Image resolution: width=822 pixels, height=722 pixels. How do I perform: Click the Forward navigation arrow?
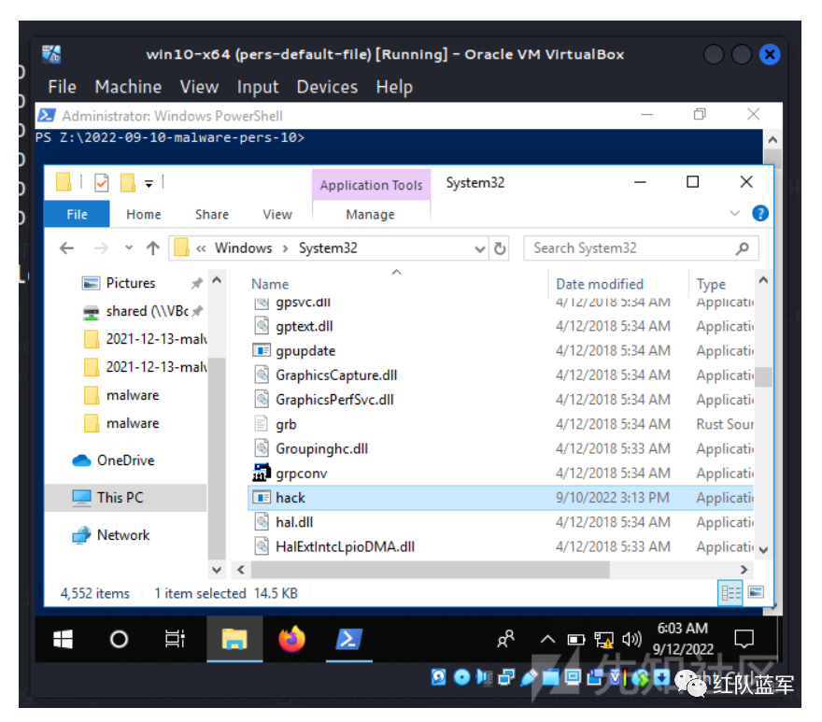[x=101, y=248]
